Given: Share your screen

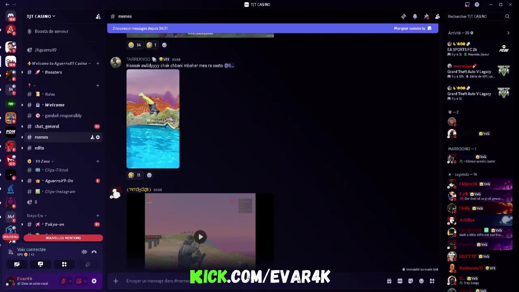Looking at the screenshot, I should [x=41, y=264].
